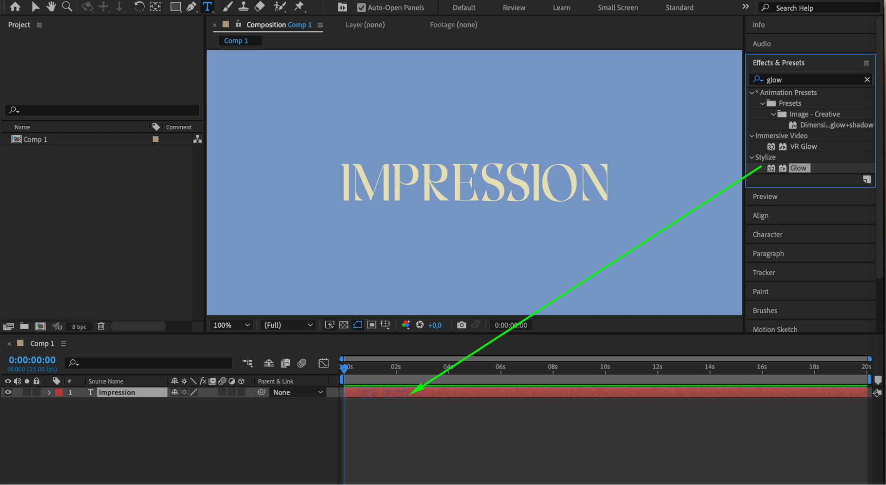
Task: Click the Take Snapshot camera icon
Action: click(461, 325)
